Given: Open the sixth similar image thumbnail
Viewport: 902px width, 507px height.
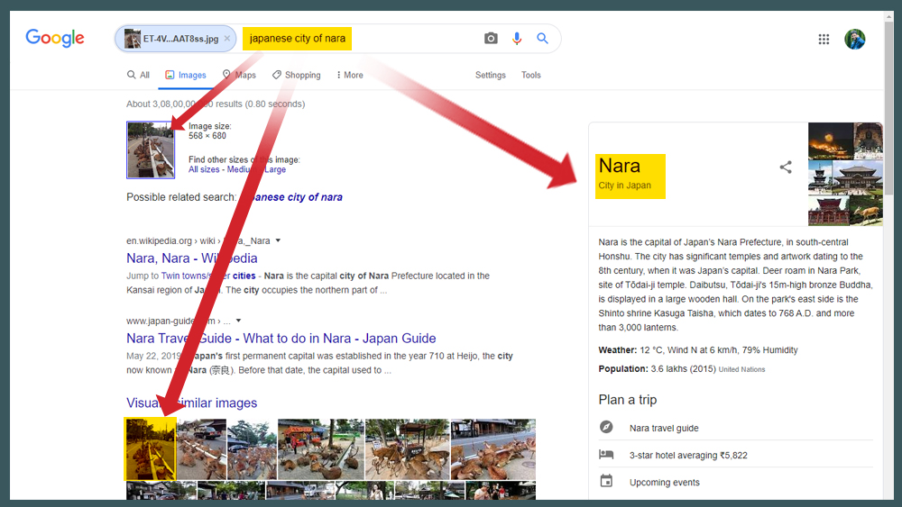Looking at the screenshot, I should 493,449.
